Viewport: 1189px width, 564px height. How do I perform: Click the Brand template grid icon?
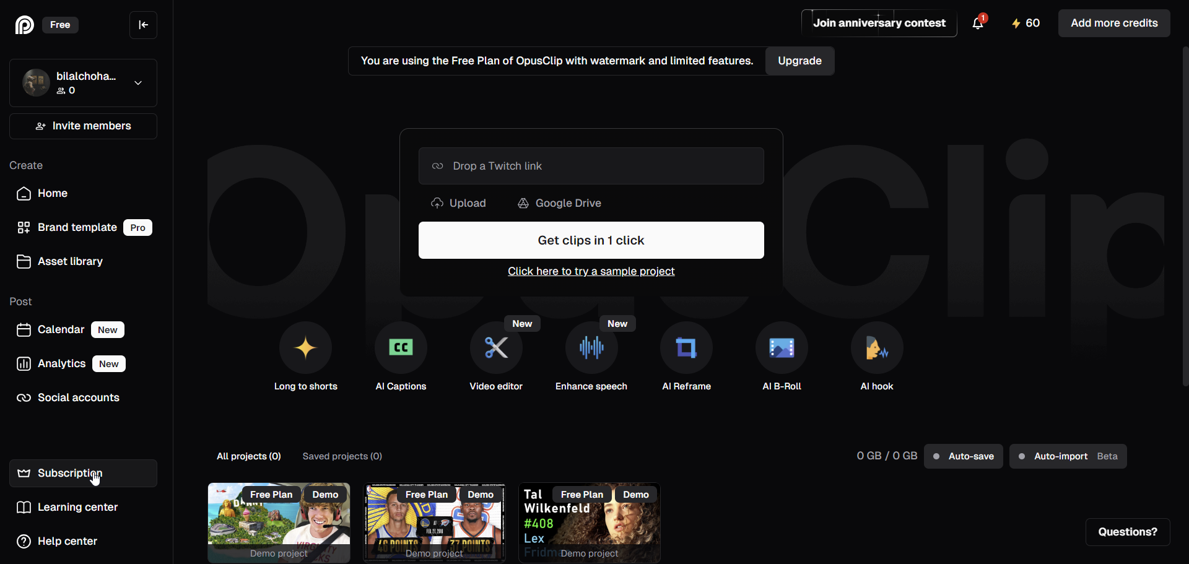click(24, 228)
